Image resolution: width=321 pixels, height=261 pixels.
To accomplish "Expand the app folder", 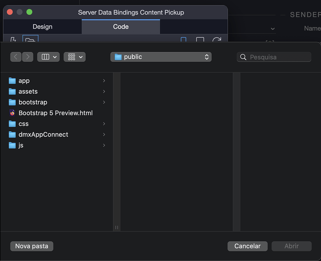I will [x=104, y=81].
